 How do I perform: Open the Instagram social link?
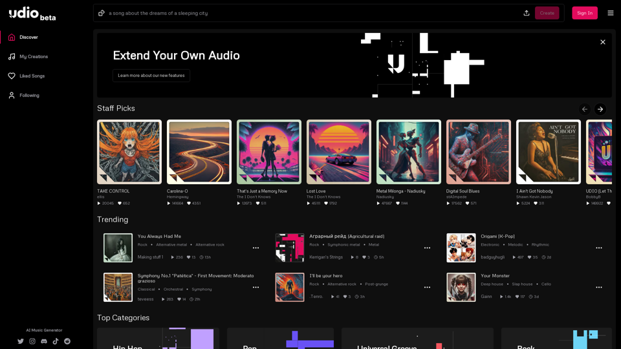[x=32, y=341]
